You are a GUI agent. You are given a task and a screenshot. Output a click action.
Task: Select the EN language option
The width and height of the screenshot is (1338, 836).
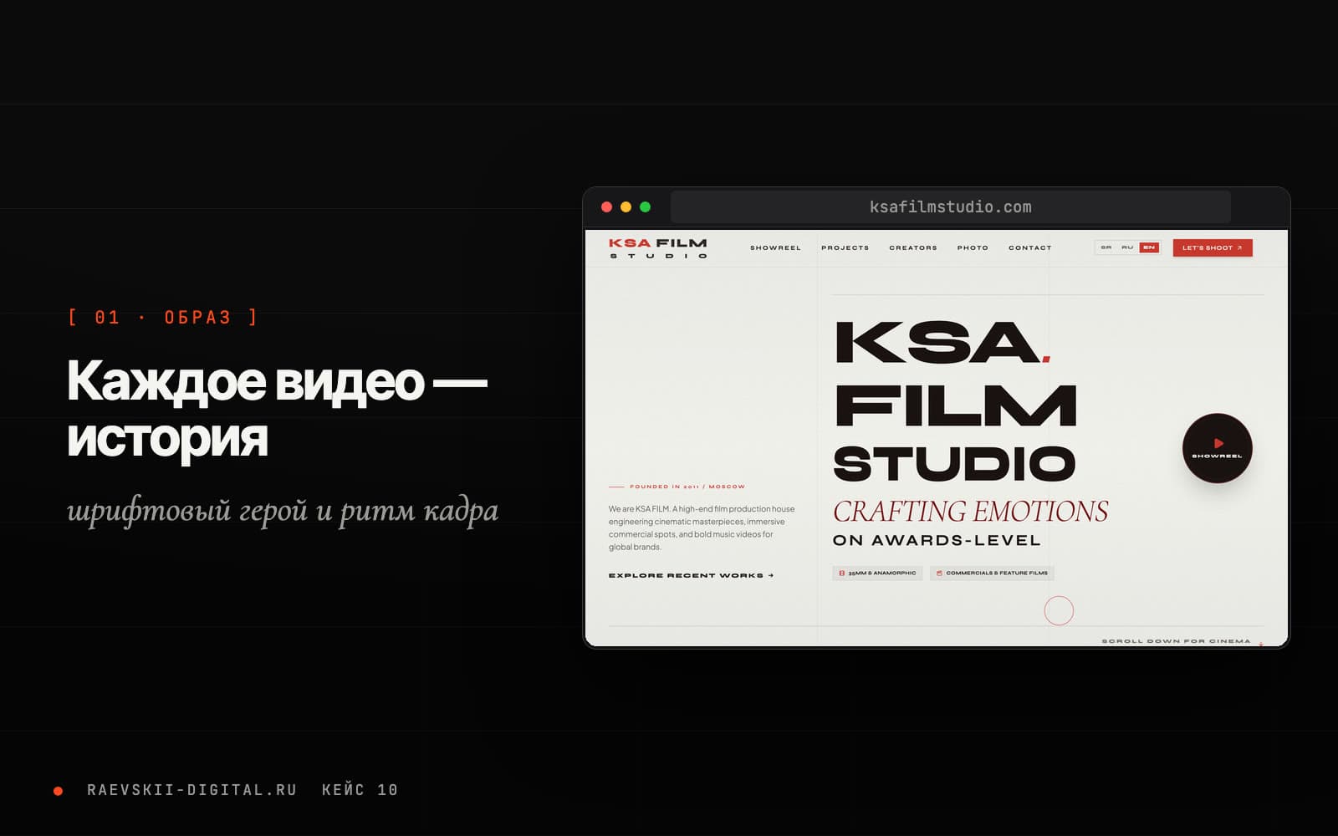(1149, 247)
